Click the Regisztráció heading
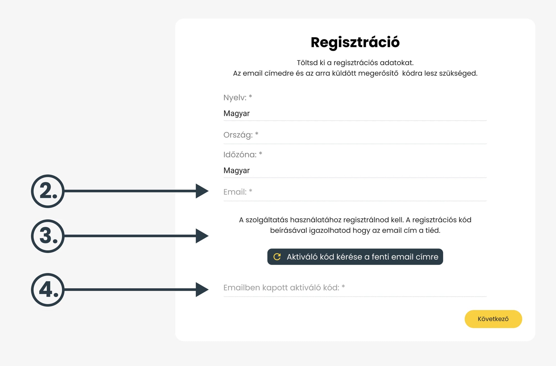The height and width of the screenshot is (366, 556). [x=355, y=42]
